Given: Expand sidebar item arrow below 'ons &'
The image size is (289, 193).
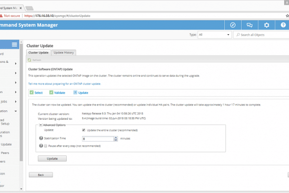Looking at the screenshot, I should coord(16,73).
